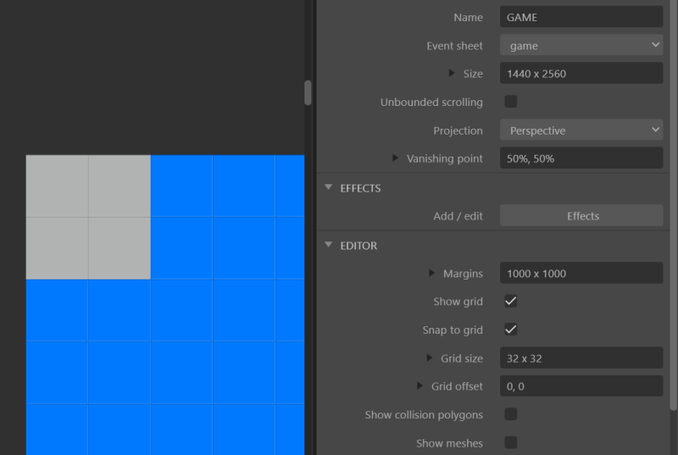Select the gray square in the layout

88,217
